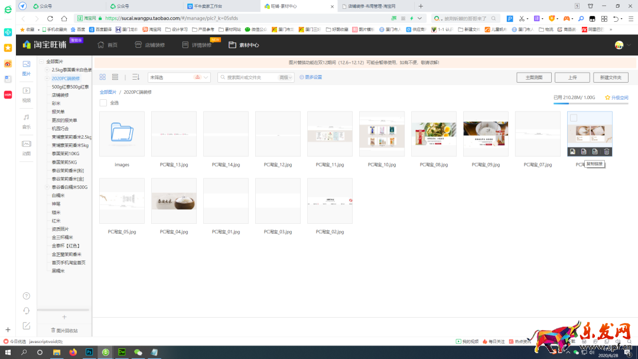
Task: Switch to grid view icon
Action: pos(103,77)
